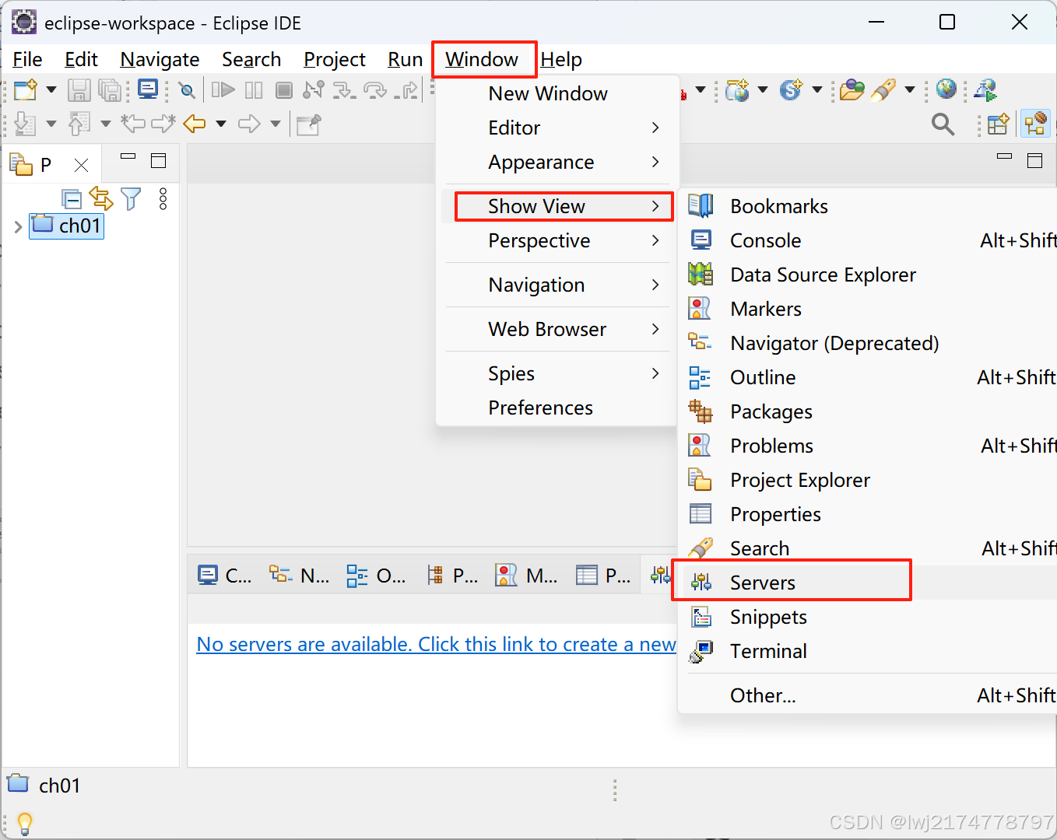This screenshot has height=840, width=1057.
Task: Toggle Link with Editor in Project Explorer
Action: 101,199
